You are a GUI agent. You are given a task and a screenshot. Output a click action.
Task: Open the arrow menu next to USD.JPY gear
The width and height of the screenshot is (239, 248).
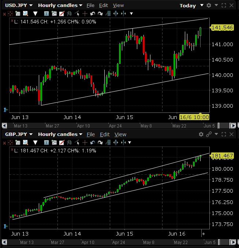pyautogui.click(x=216, y=5)
